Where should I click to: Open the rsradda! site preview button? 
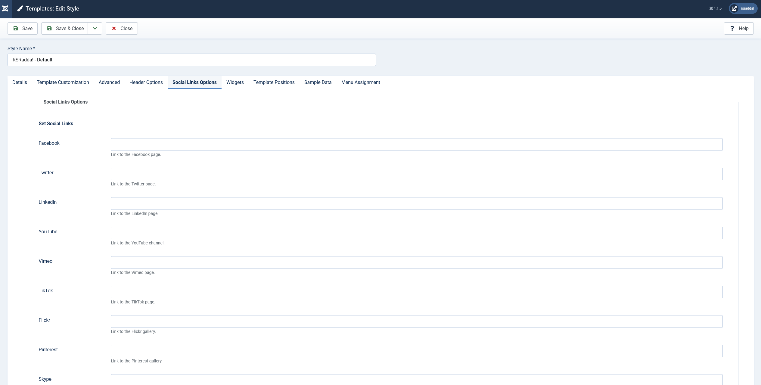743,8
